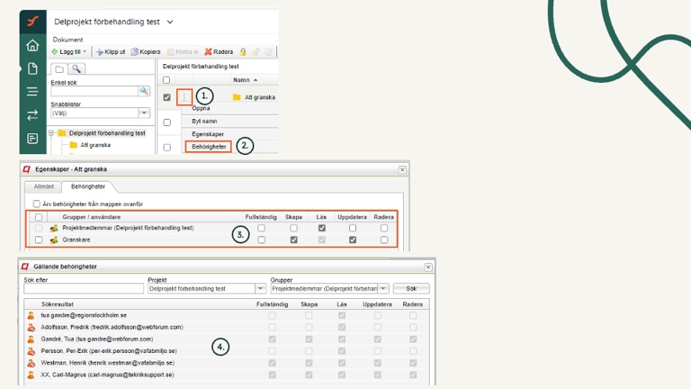691x389 pixels.
Task: Open the hamburger list icon in the sidebar
Action: pos(32,92)
